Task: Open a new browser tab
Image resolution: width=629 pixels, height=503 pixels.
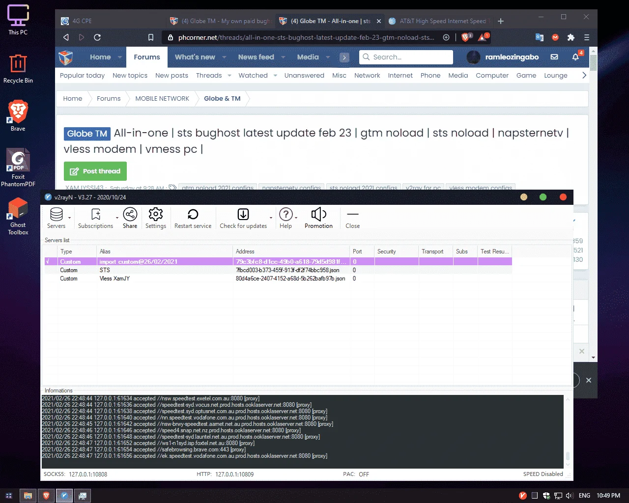Action: point(501,21)
